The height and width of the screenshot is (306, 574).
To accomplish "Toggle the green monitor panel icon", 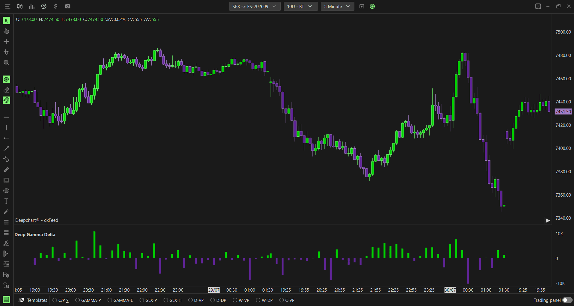I will click(x=6, y=299).
